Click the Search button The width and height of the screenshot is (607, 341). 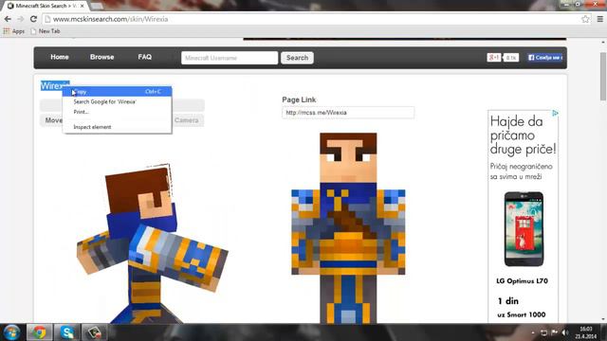click(297, 58)
